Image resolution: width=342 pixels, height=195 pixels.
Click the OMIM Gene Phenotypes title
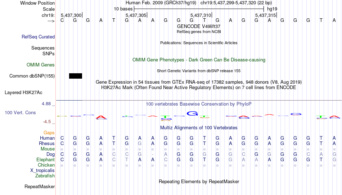(x=199, y=60)
